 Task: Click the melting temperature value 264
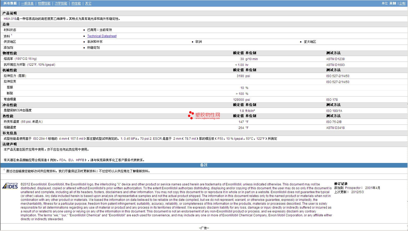click(241, 128)
